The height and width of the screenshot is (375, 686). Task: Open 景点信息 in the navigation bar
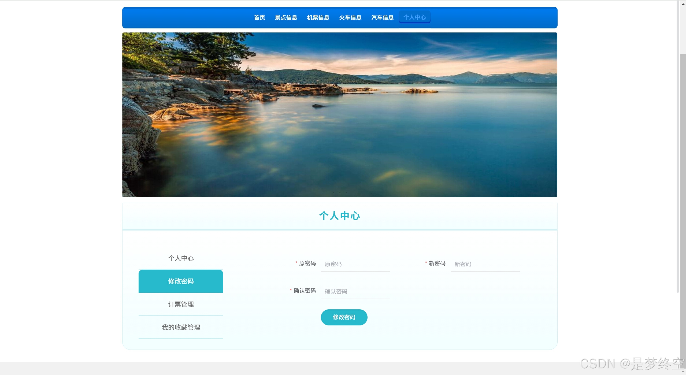[x=286, y=18]
